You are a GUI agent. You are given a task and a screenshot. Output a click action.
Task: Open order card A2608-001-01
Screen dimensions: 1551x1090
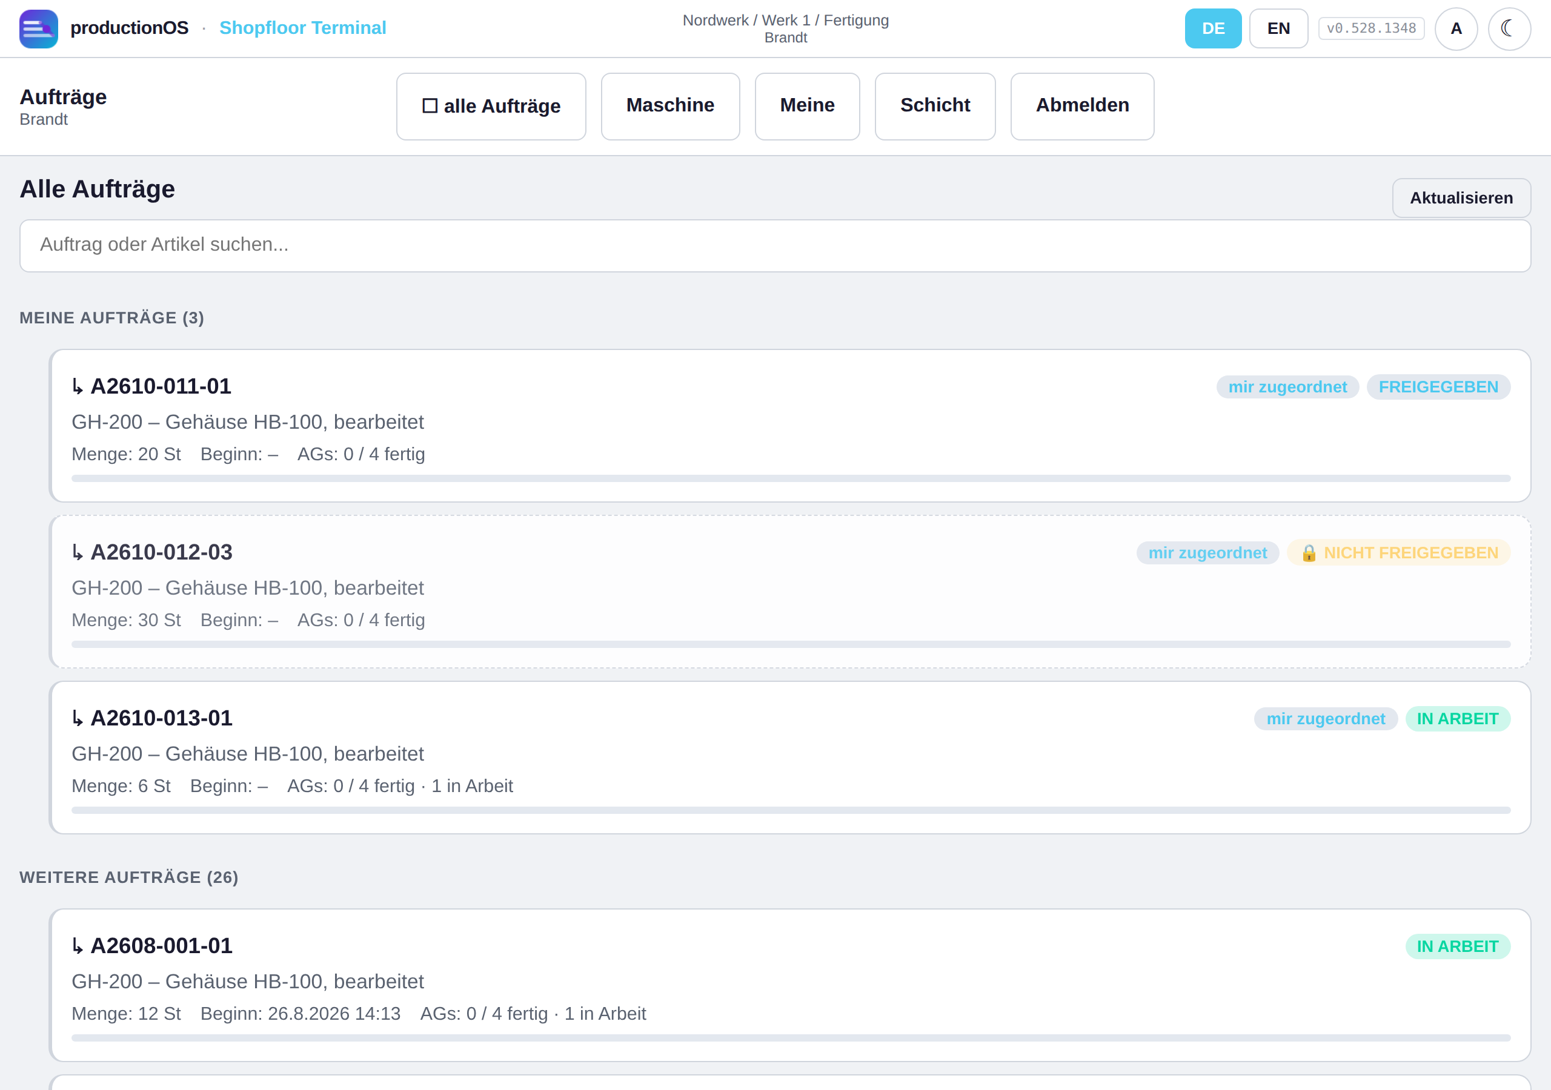coord(791,985)
